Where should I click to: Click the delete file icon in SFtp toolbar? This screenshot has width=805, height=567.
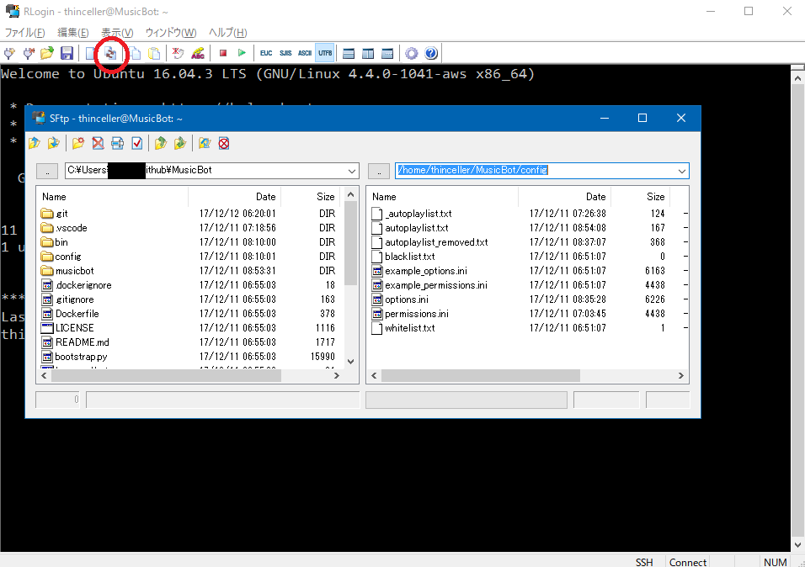99,143
